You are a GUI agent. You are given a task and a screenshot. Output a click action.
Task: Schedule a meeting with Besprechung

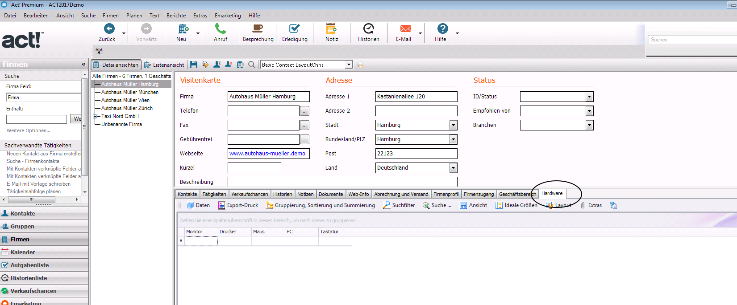pos(258,33)
